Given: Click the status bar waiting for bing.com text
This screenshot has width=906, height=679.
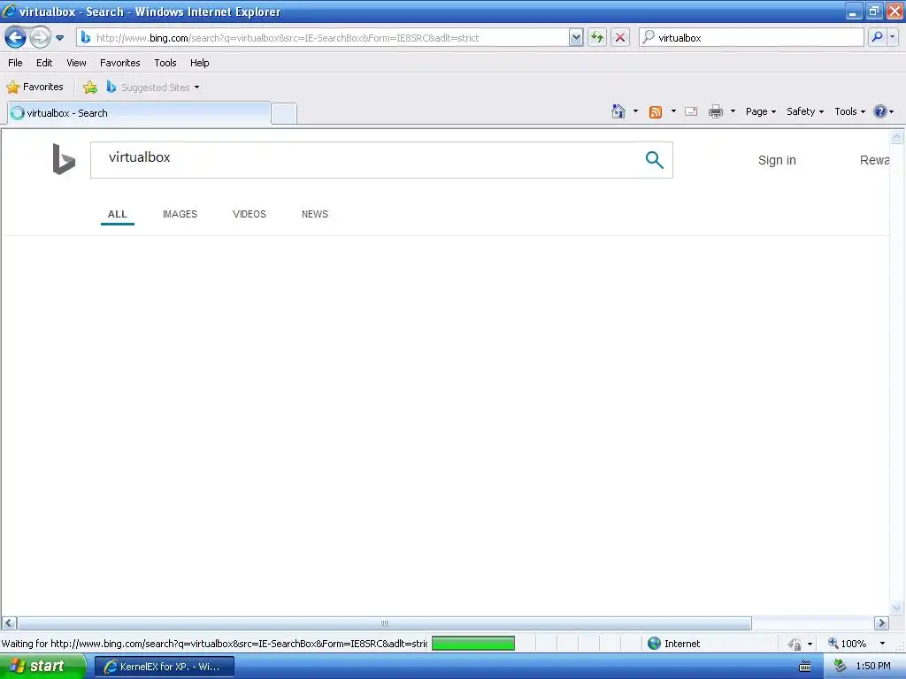Looking at the screenshot, I should tap(214, 644).
